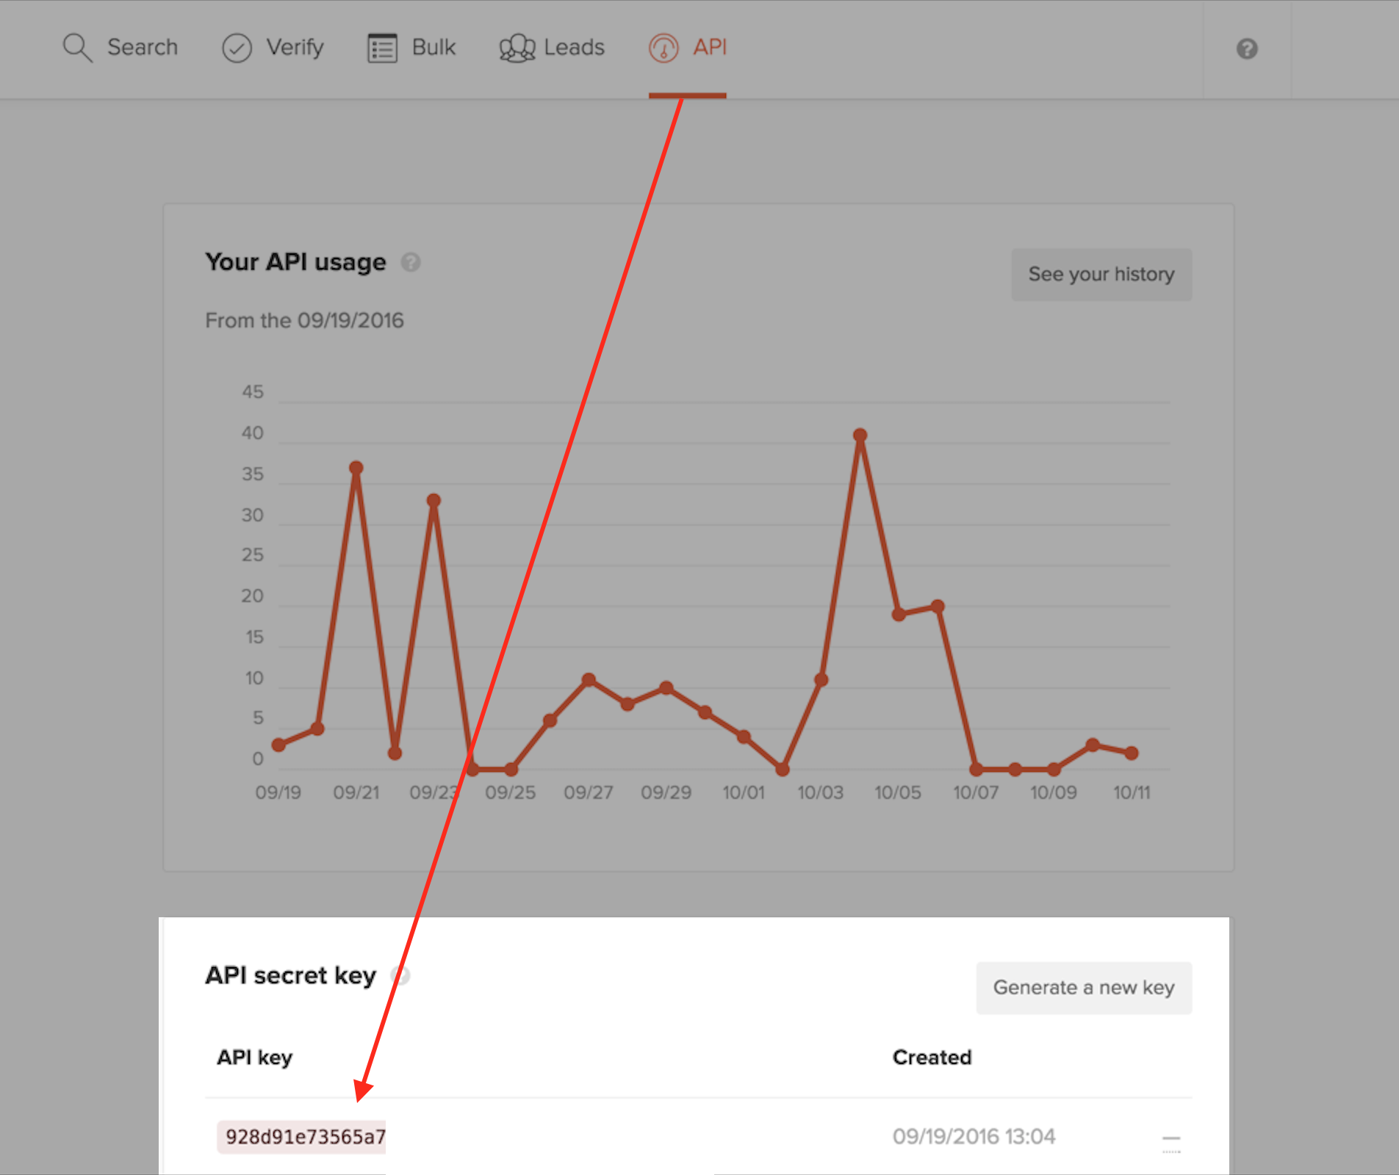Select the API key value 928d91e73565a7
Screen dimensions: 1399x1175
(301, 1137)
